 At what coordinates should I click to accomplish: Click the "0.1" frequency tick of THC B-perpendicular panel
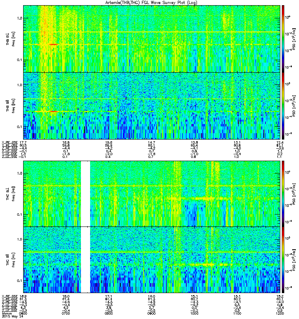pyautogui.click(x=20, y=215)
